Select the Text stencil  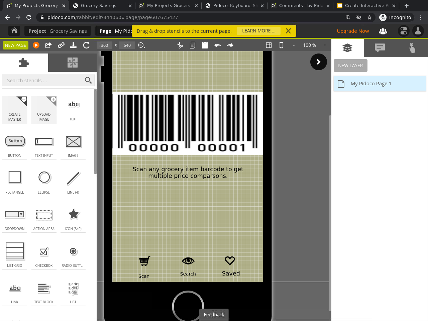tap(73, 110)
